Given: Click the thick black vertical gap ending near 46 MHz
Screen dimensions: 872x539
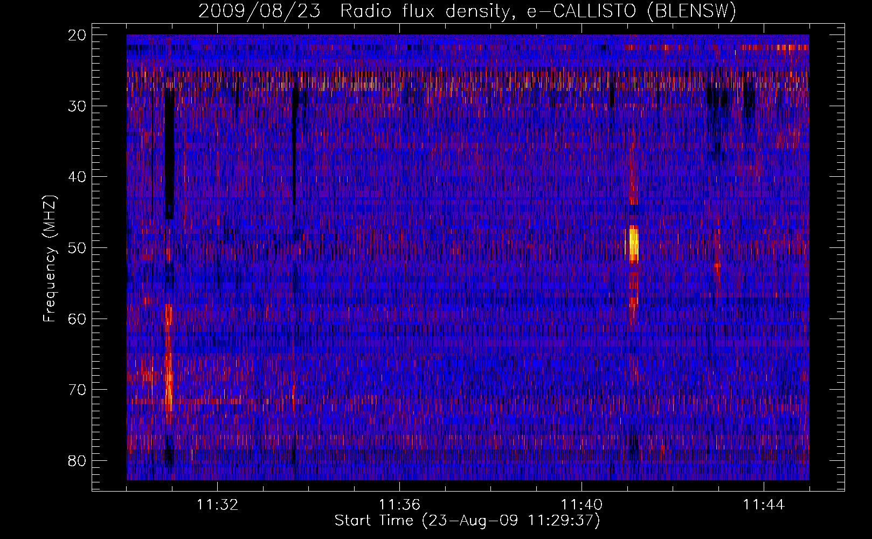Looking at the screenshot, I should [169, 154].
